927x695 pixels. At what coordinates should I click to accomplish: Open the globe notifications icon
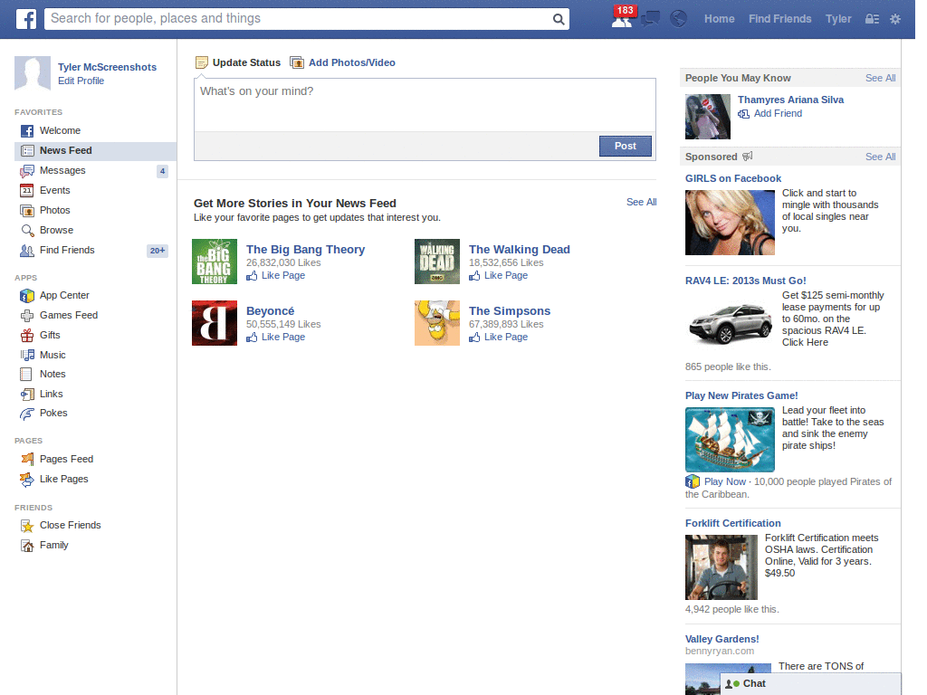(x=678, y=19)
